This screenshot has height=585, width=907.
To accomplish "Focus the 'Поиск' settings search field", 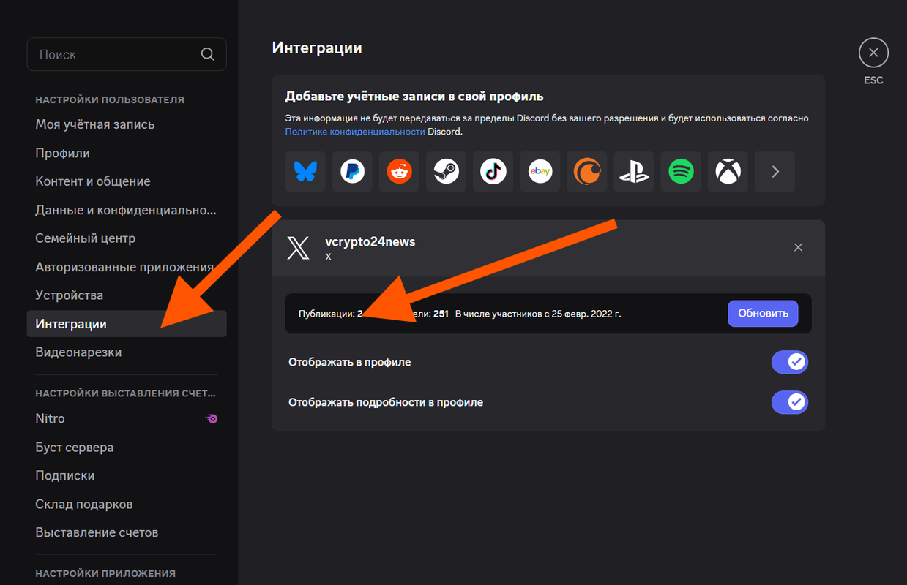I will [127, 54].
